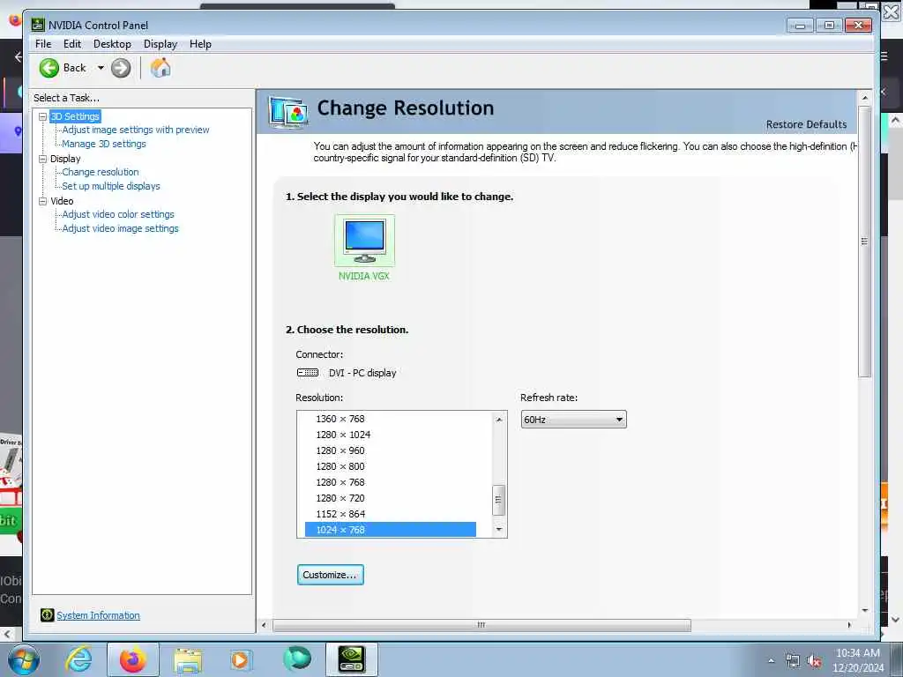This screenshot has width=903, height=677.
Task: Click Restore Defaults
Action: tap(806, 124)
